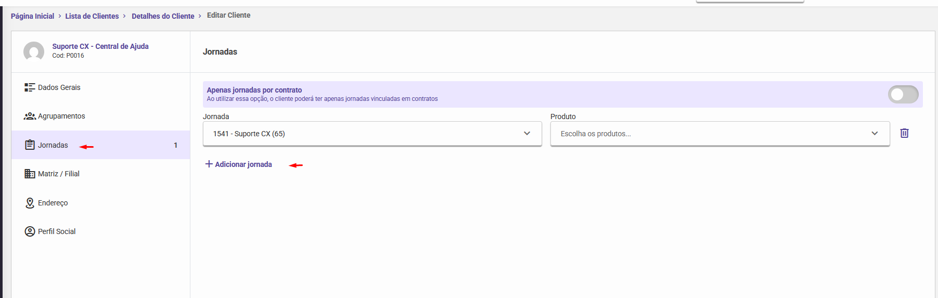Click the client avatar picture
Screen dimensions: 938x298
pyautogui.click(x=34, y=51)
